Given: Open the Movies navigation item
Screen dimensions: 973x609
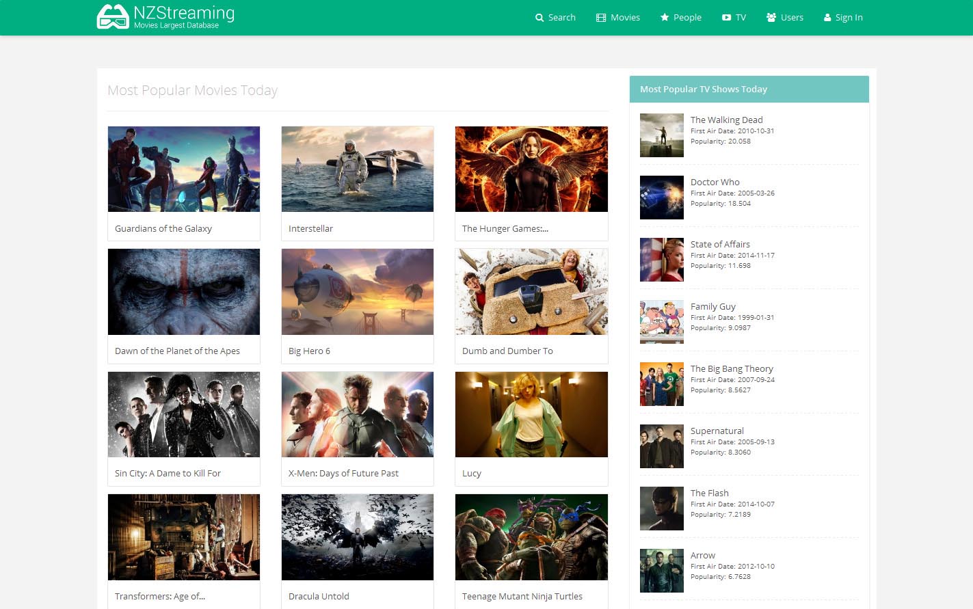Looking at the screenshot, I should click(x=618, y=18).
